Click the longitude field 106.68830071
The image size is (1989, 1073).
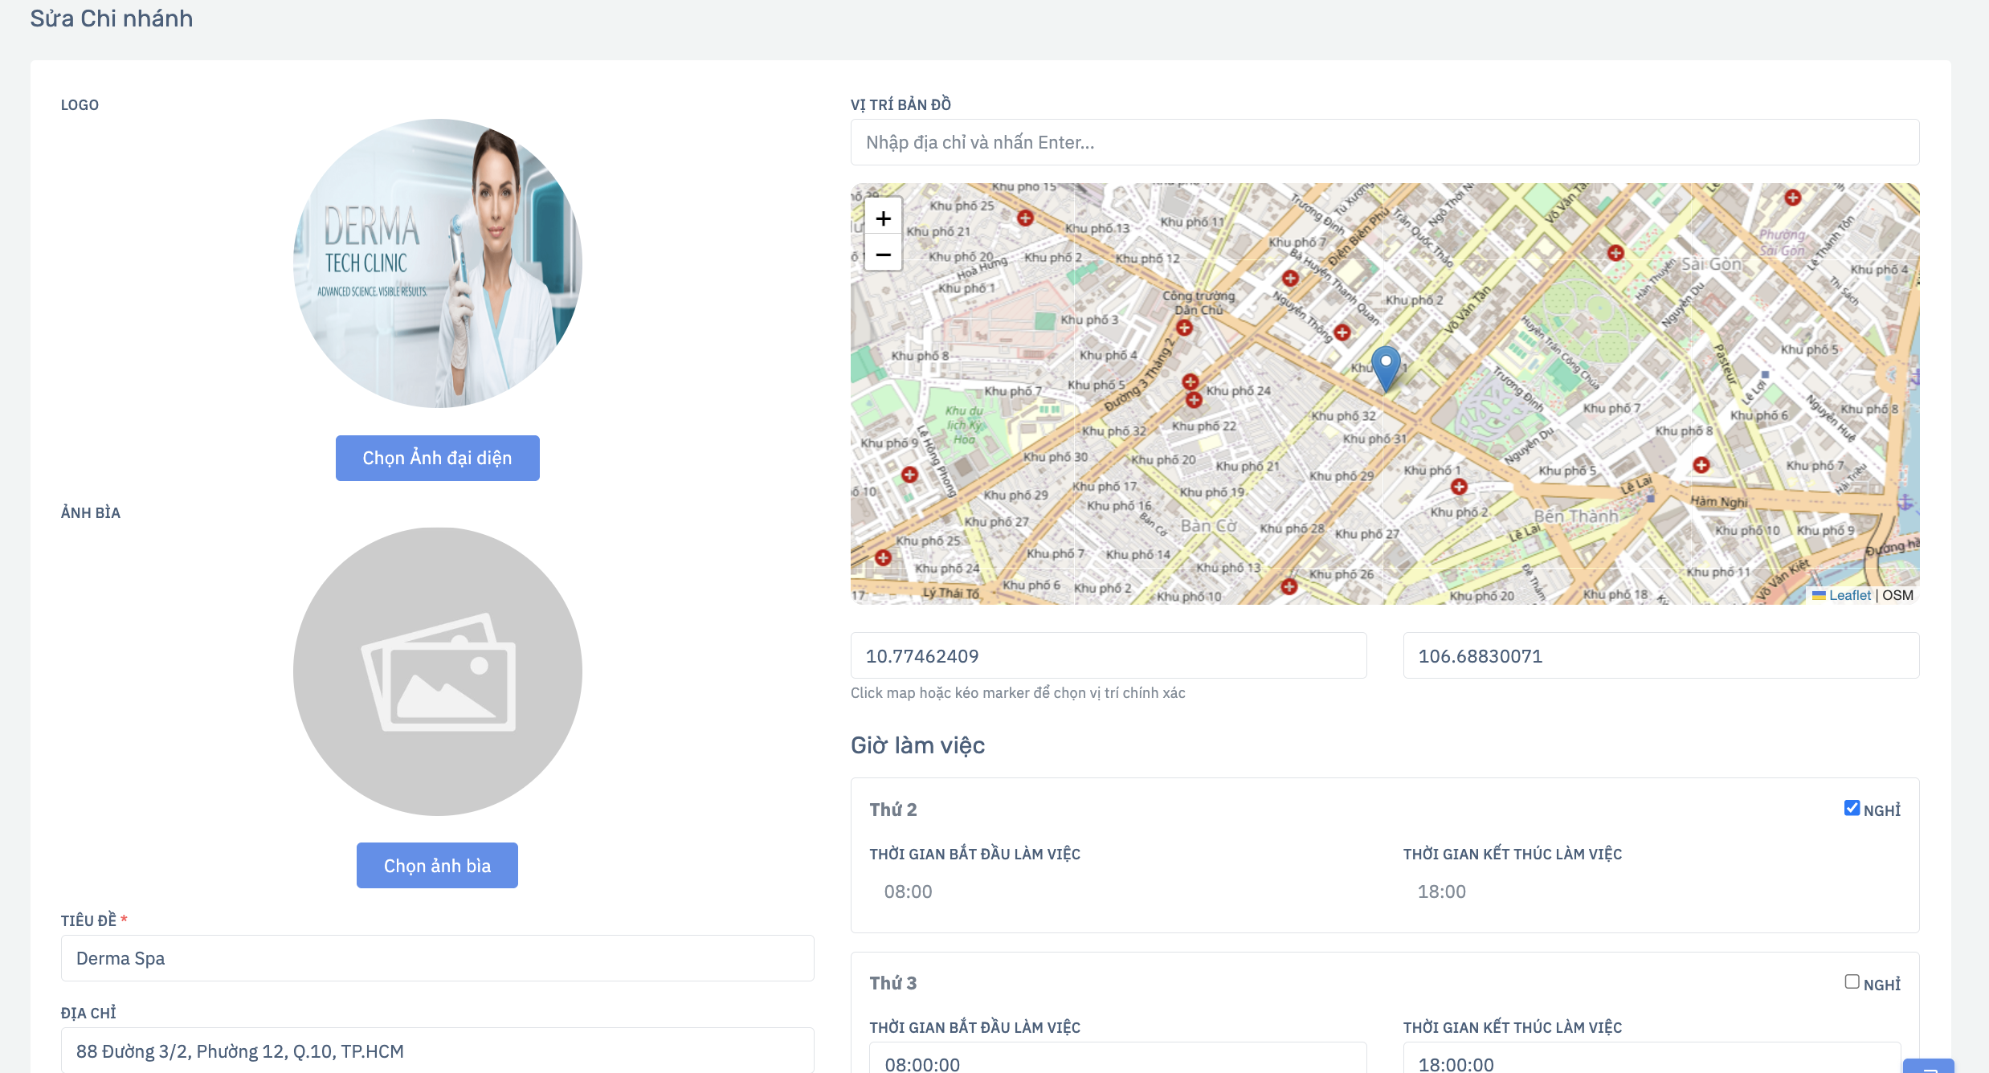click(x=1661, y=655)
